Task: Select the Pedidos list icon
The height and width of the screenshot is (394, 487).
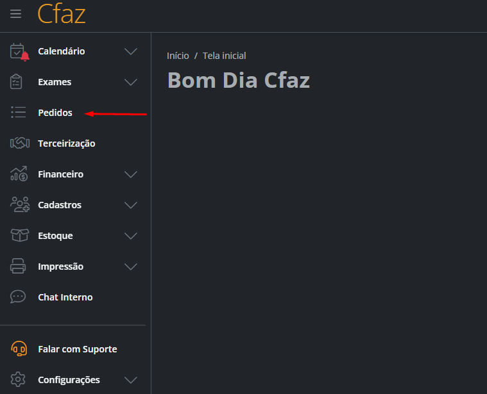Action: pyautogui.click(x=19, y=112)
